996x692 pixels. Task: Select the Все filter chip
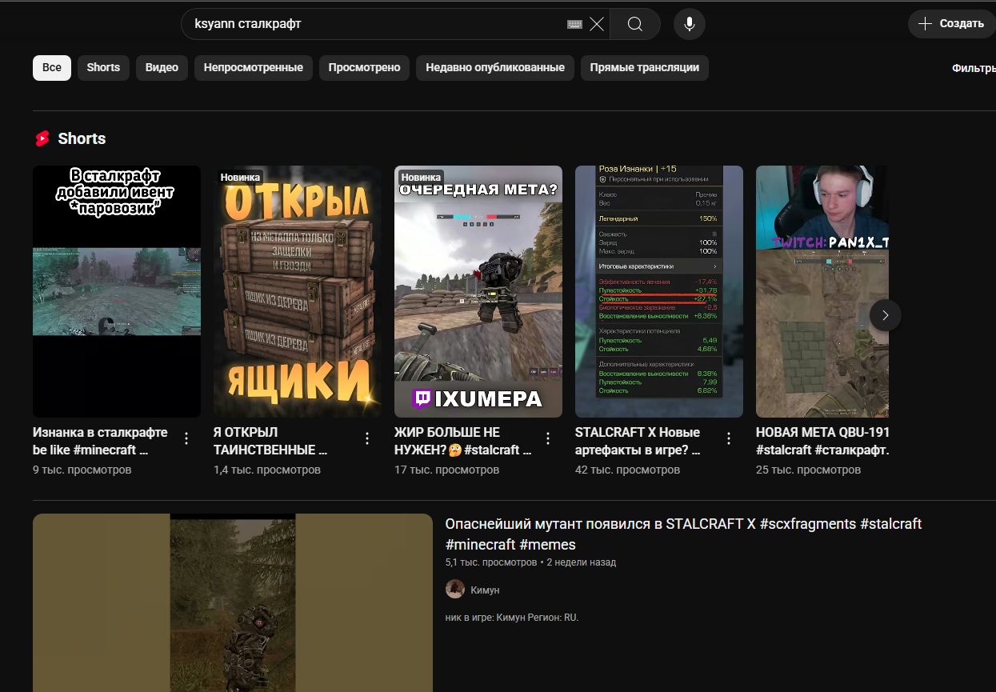point(52,68)
